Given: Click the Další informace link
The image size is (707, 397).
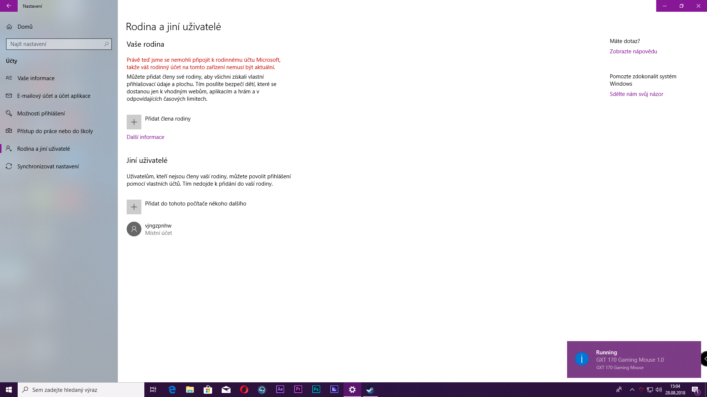Looking at the screenshot, I should 145,137.
